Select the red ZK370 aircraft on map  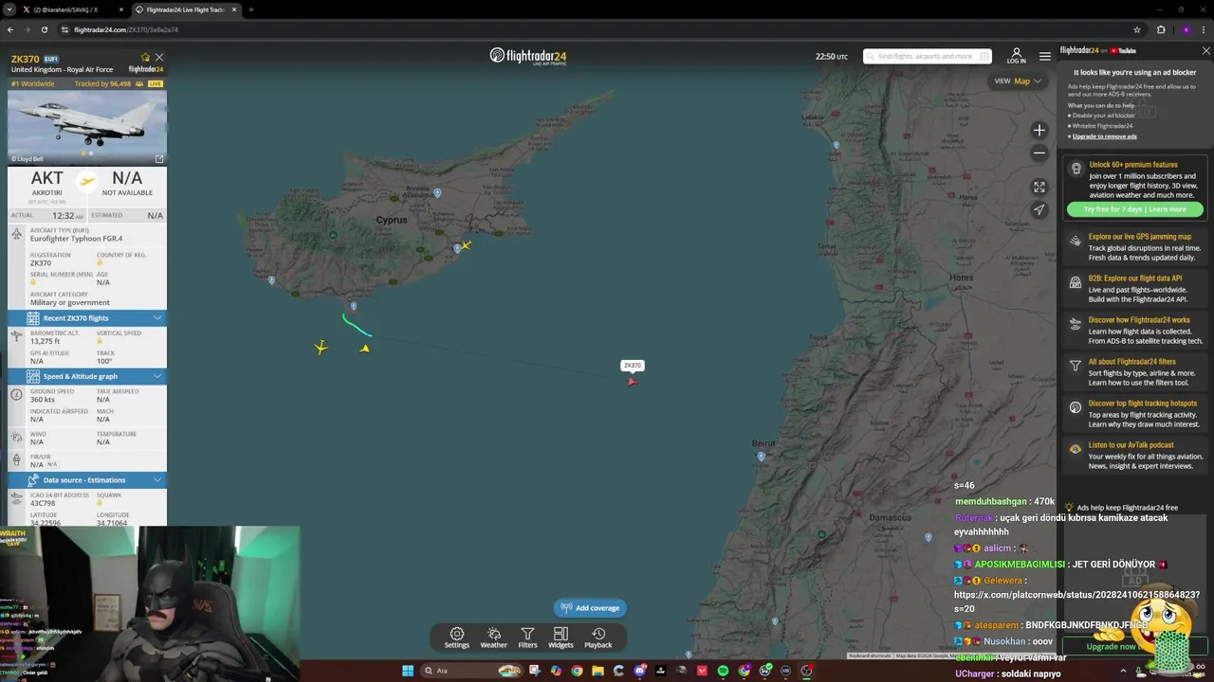(632, 381)
